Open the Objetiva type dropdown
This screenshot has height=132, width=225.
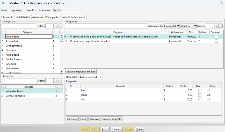(x=188, y=26)
